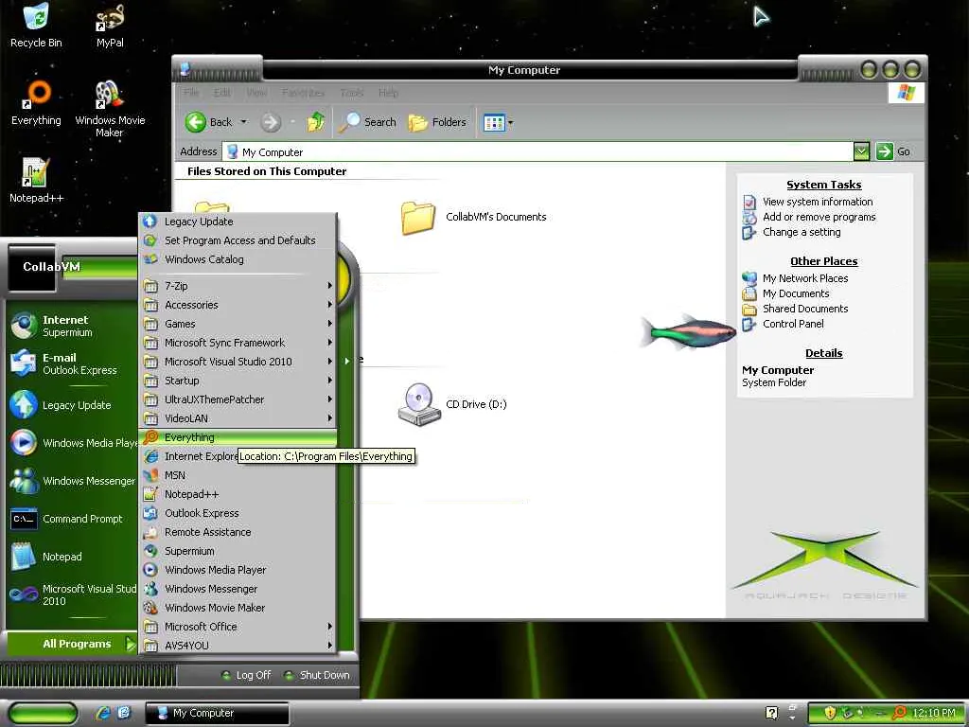Launch the MyPal desktop shortcut
Image resolution: width=969 pixels, height=727 pixels.
click(110, 25)
